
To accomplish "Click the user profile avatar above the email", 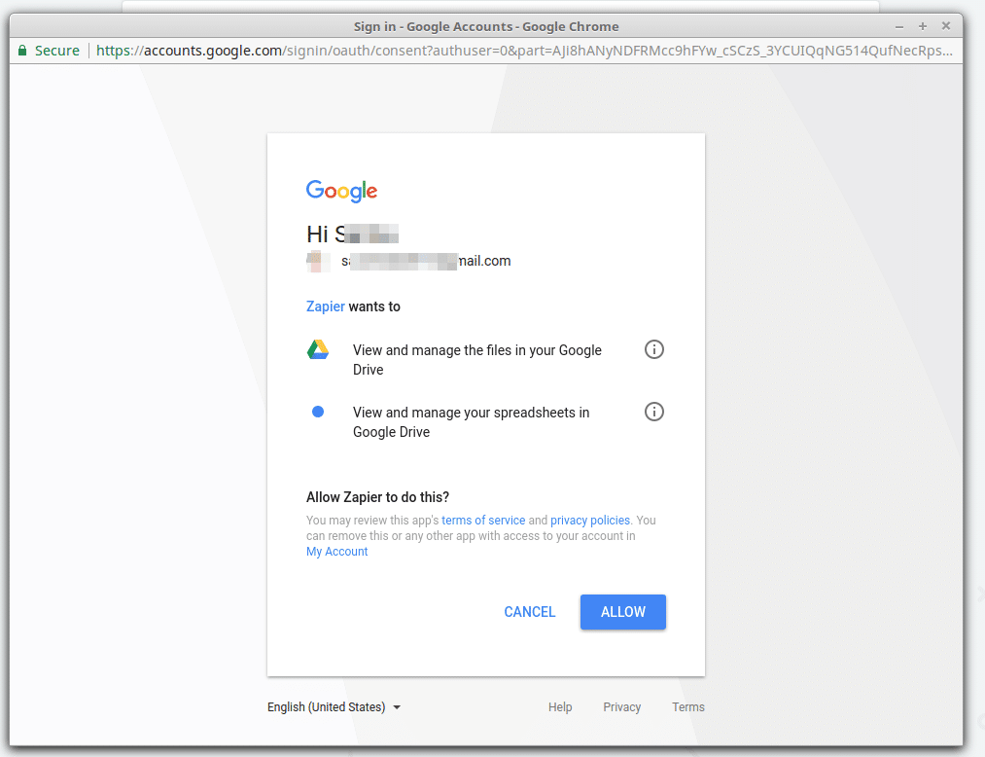I will click(320, 260).
